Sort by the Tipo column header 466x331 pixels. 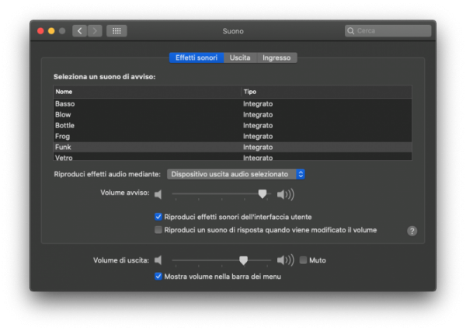click(x=326, y=92)
